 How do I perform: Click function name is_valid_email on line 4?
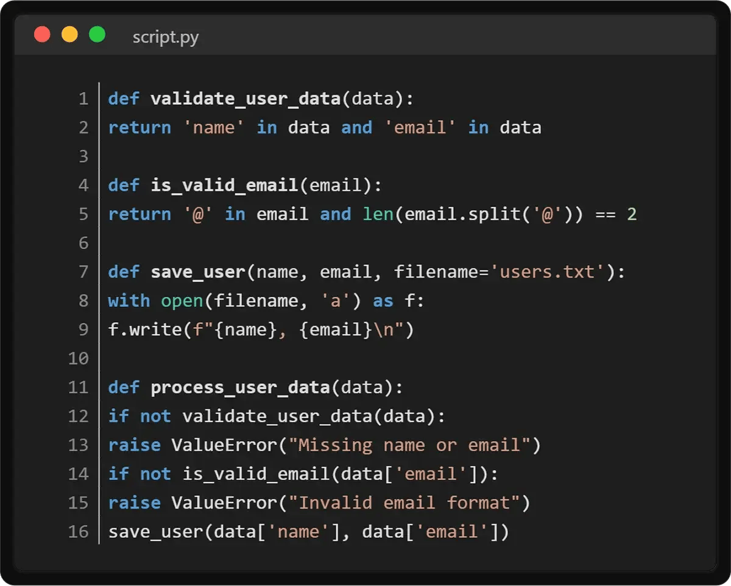[x=224, y=185]
